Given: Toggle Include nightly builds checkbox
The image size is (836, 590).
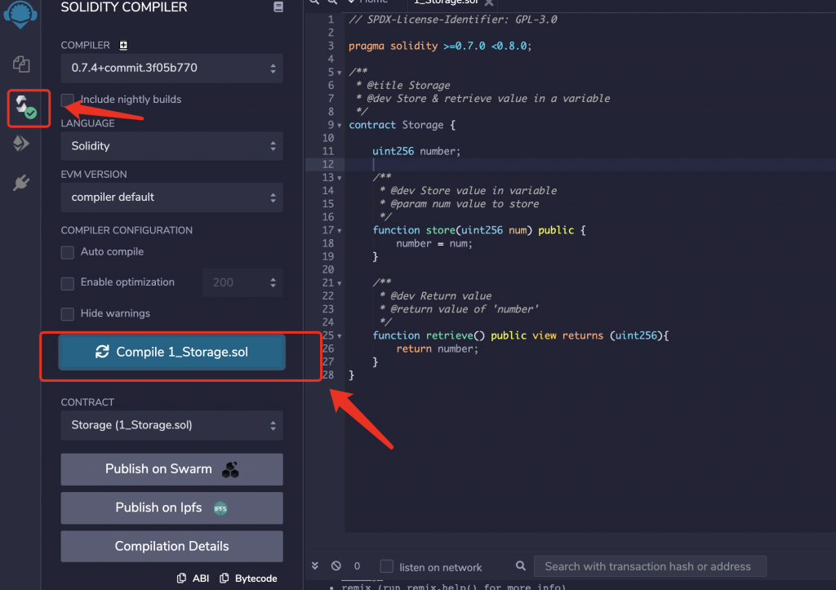Looking at the screenshot, I should point(67,100).
